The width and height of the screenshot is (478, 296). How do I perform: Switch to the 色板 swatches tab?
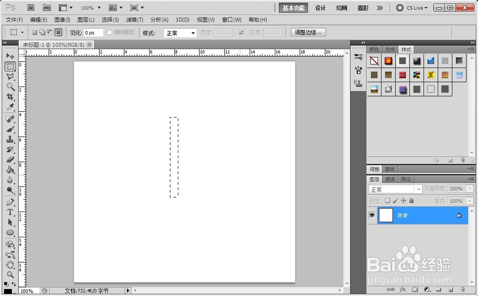(390, 49)
